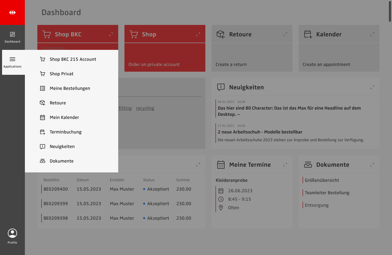Expand the Kalender tile
The image size is (392, 255).
point(372,34)
